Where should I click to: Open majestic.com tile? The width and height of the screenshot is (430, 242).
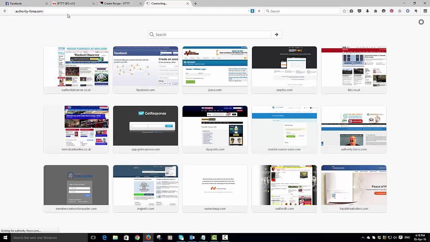click(x=145, y=189)
